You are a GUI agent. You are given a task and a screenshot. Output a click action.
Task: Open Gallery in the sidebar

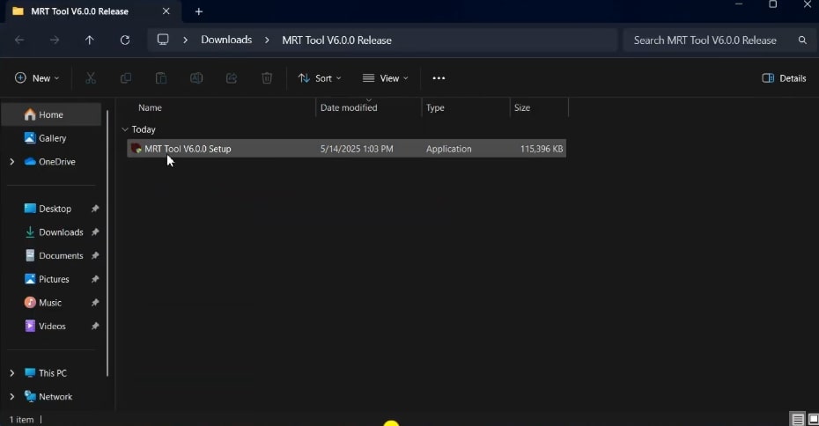[52, 138]
